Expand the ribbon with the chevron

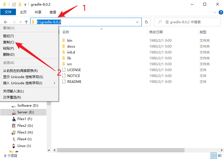click(214, 12)
